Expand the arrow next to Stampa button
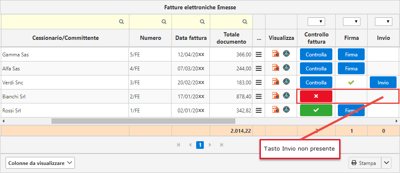Screen dimensions: 400x173 pos(386,163)
